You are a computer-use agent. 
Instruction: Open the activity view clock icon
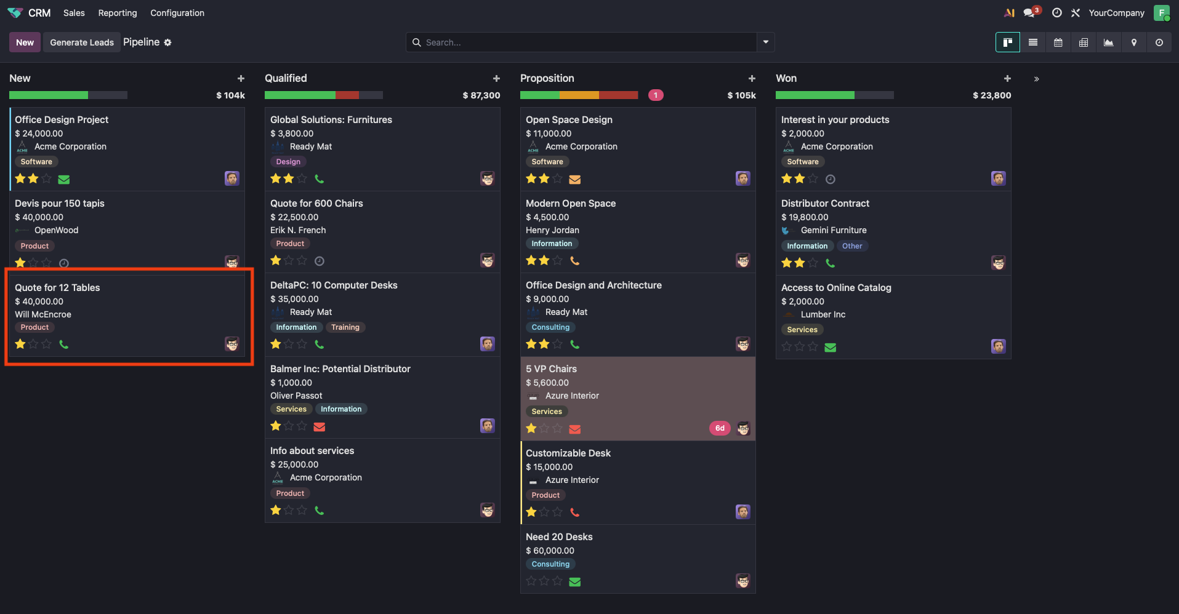1159,42
